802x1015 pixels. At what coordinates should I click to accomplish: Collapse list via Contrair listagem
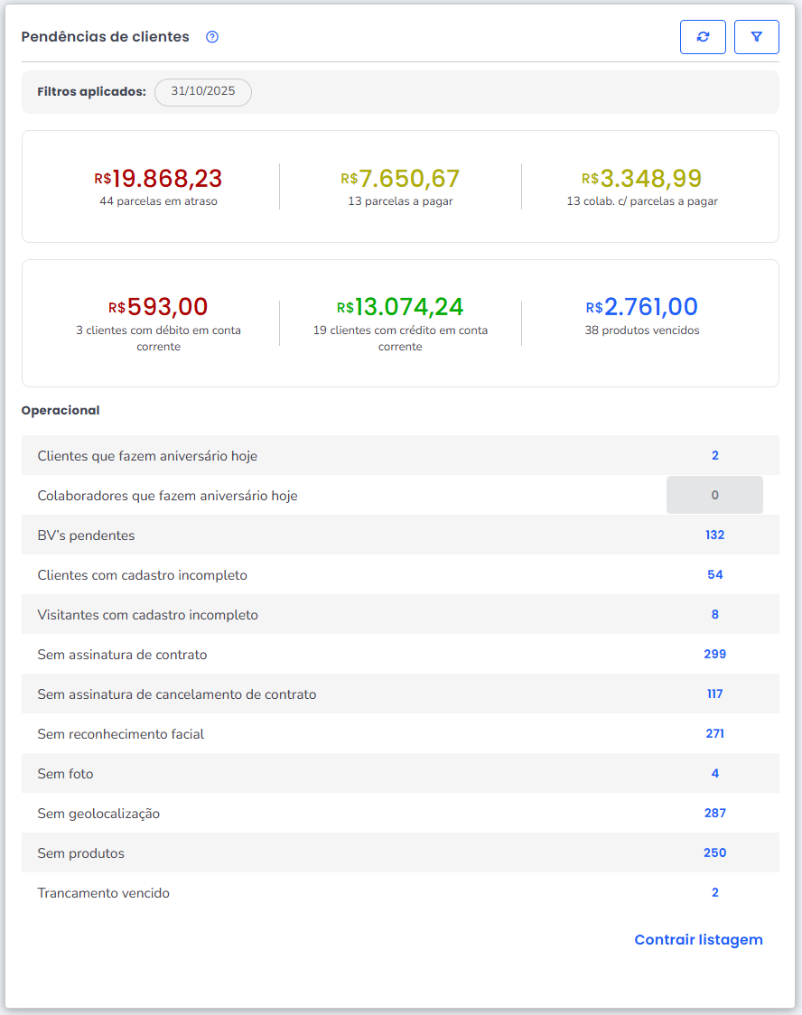point(698,940)
